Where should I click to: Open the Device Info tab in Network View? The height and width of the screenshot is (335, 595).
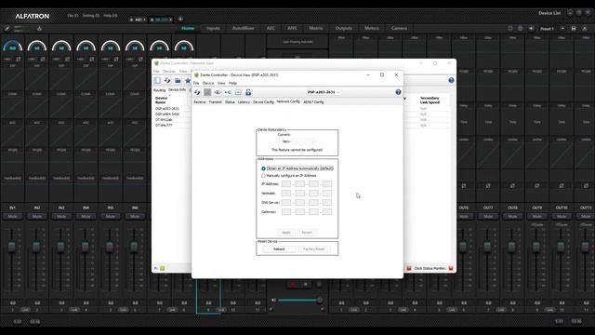[177, 89]
